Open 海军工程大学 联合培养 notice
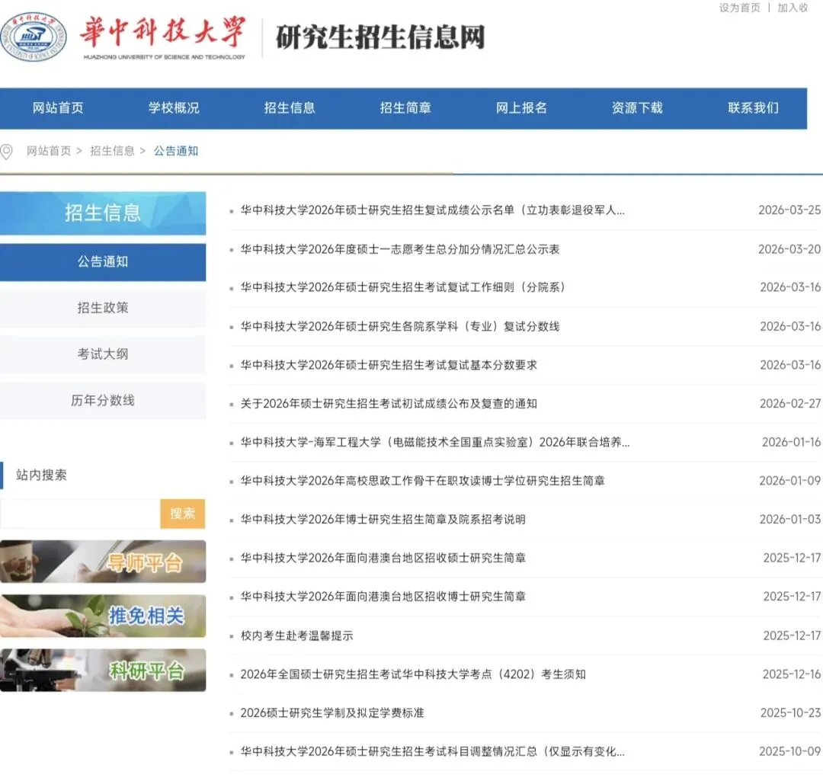Image resolution: width=823 pixels, height=778 pixels. point(435,443)
